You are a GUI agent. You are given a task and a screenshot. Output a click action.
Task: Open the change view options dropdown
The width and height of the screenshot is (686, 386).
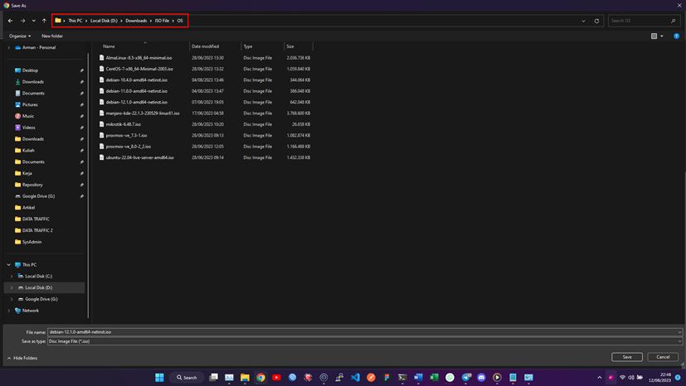click(663, 36)
